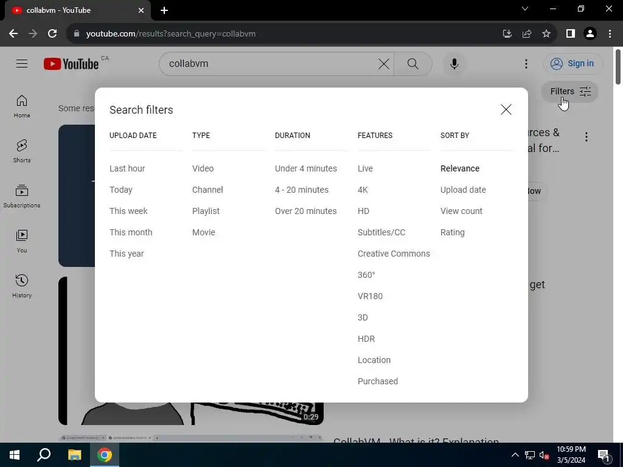This screenshot has width=623, height=467.
Task: Open Windows taskbar search
Action: click(44, 455)
